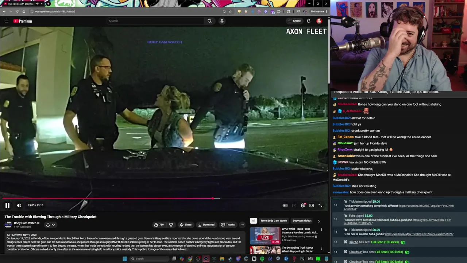Pause the video with the pause button

(7, 206)
